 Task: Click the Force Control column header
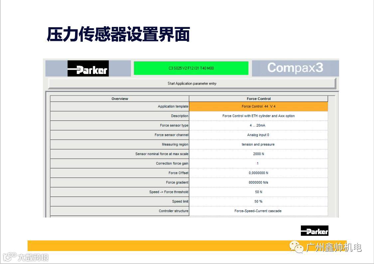point(259,99)
